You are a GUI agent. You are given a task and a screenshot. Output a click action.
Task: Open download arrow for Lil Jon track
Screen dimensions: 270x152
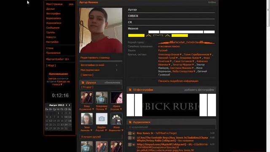click(134, 138)
